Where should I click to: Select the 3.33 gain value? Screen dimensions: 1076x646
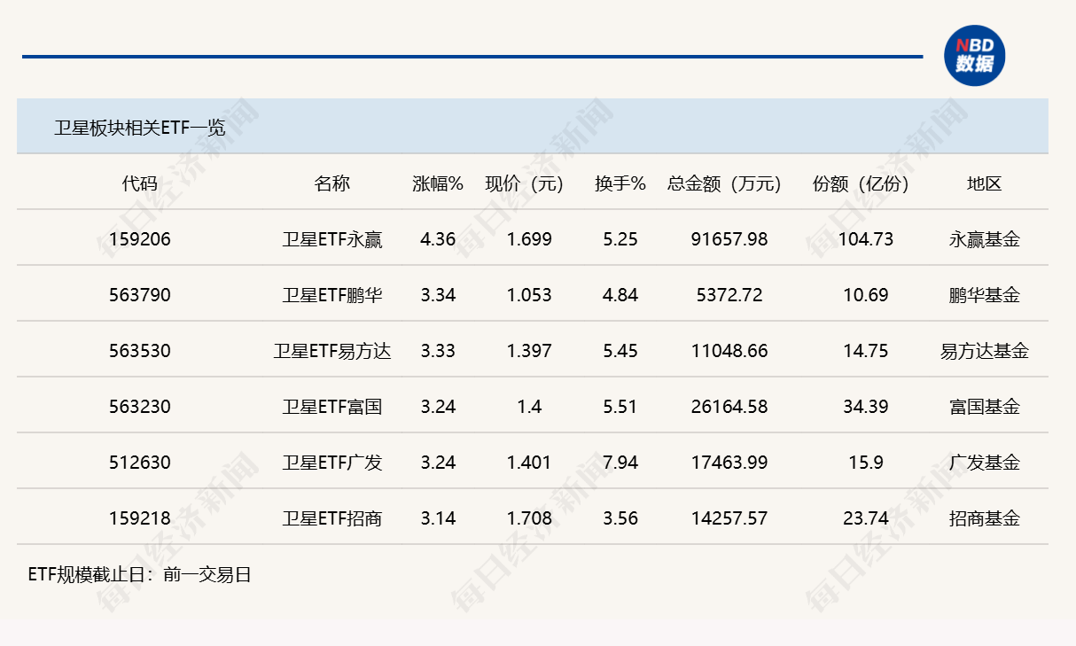(x=438, y=351)
